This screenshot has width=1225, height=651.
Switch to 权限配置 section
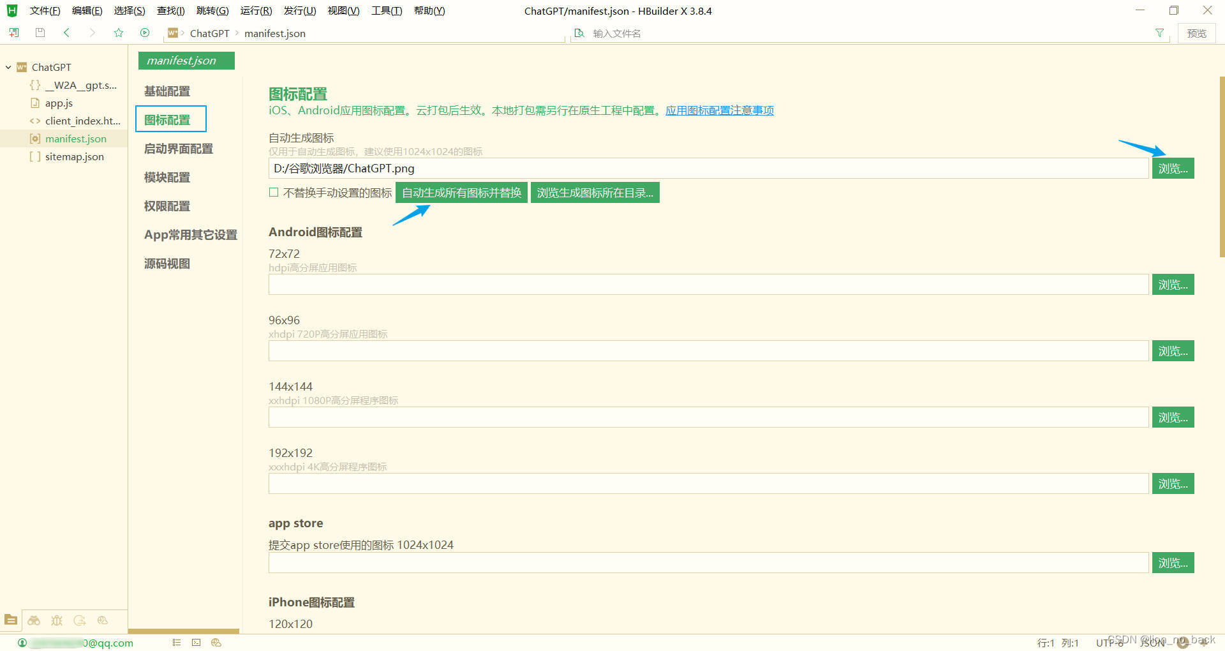pos(167,206)
